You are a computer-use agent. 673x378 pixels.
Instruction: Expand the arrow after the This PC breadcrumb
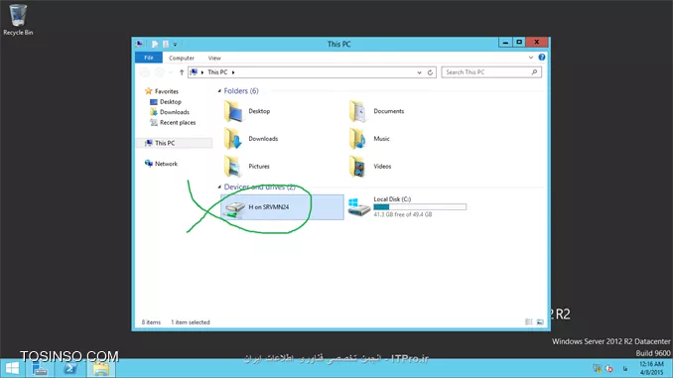pyautogui.click(x=233, y=72)
